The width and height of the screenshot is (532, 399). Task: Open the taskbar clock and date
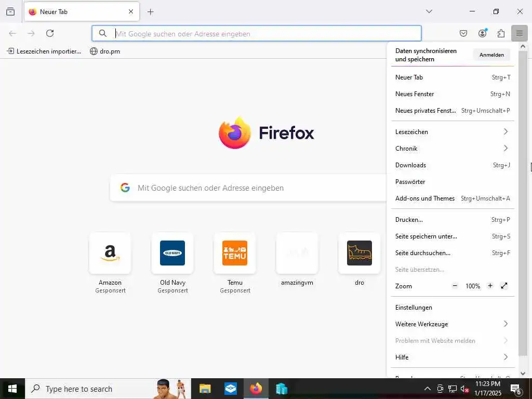coord(487,389)
